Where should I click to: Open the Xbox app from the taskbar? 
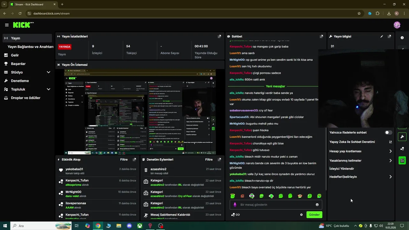(x=140, y=226)
